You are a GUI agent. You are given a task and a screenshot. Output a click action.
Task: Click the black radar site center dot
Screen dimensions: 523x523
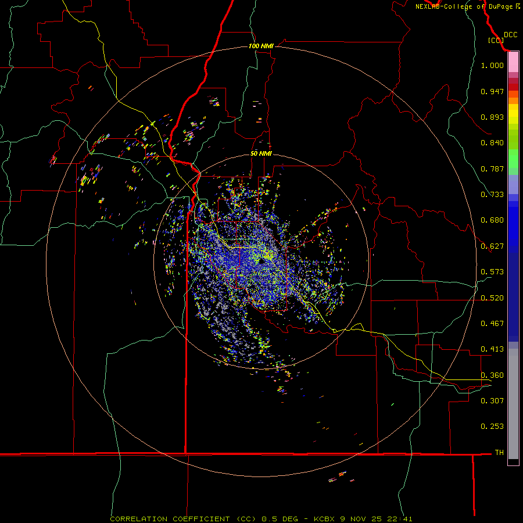point(261,261)
